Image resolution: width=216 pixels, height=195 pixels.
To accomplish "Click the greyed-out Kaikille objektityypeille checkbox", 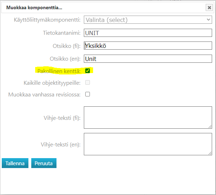I will [x=88, y=83].
